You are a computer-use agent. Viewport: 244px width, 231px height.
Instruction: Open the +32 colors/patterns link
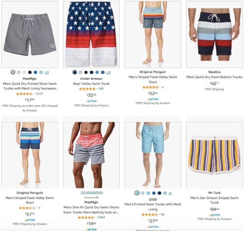[x=91, y=192]
